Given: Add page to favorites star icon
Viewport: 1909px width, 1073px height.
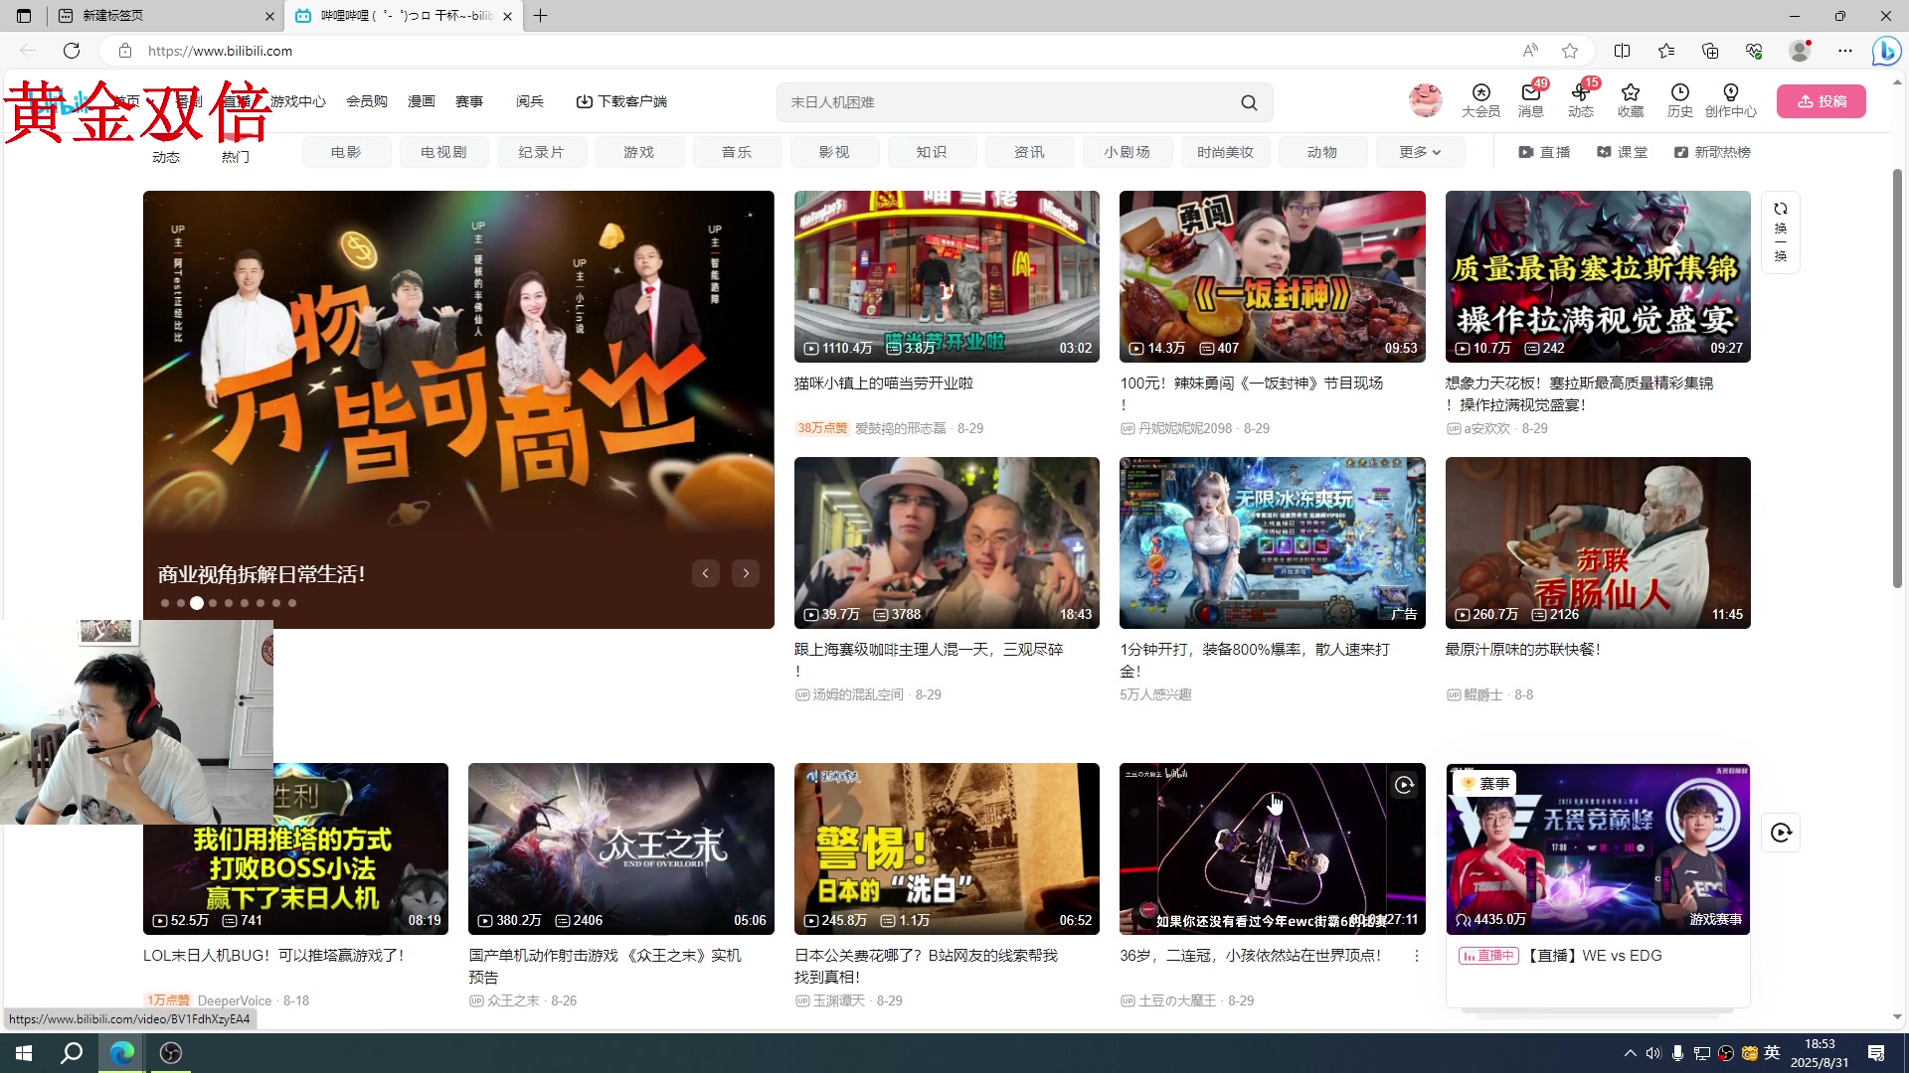Looking at the screenshot, I should coord(1570,51).
